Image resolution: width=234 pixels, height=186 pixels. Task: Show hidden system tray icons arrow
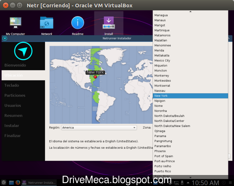point(188,182)
